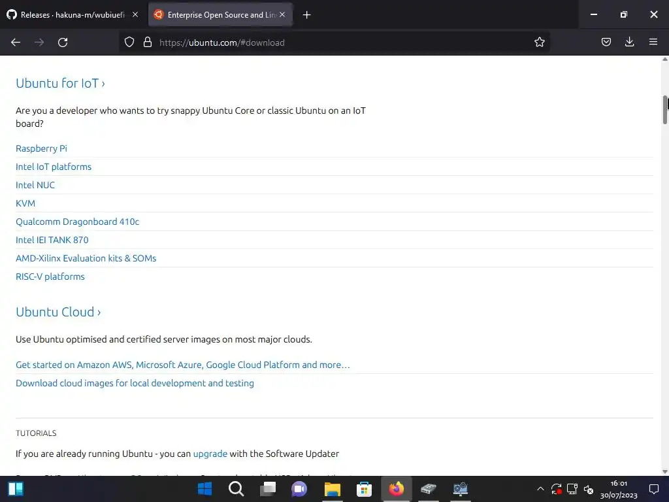Select Firefox icon on the taskbar
This screenshot has height=502, width=669.
397,489
